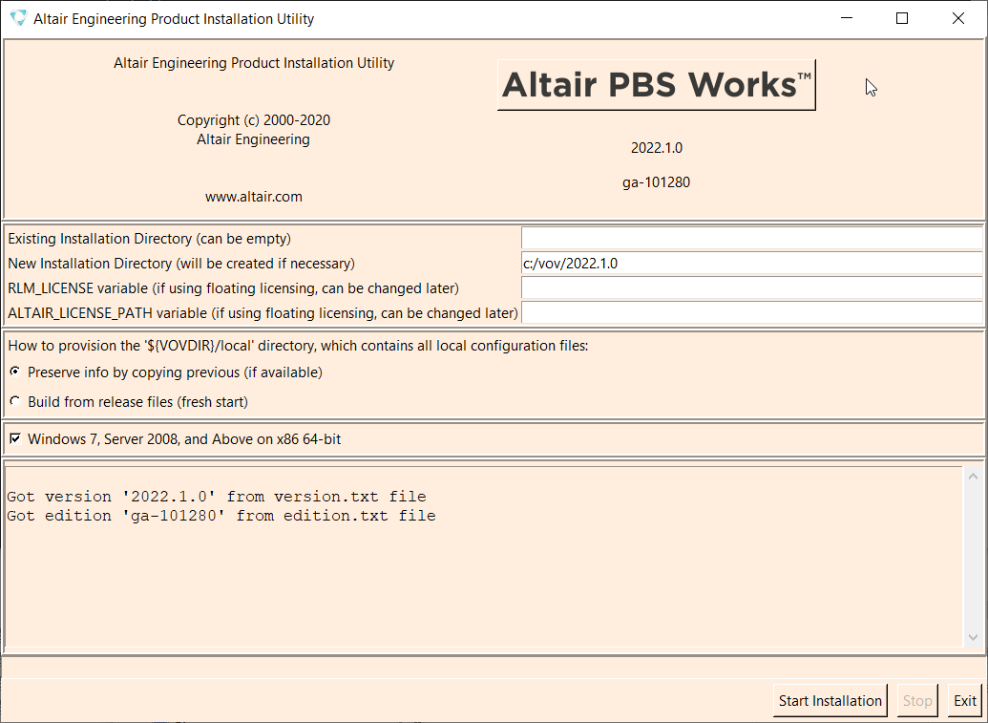Click the log area's vertical scrollbar track
The height and width of the screenshot is (723, 988).
tap(973, 556)
